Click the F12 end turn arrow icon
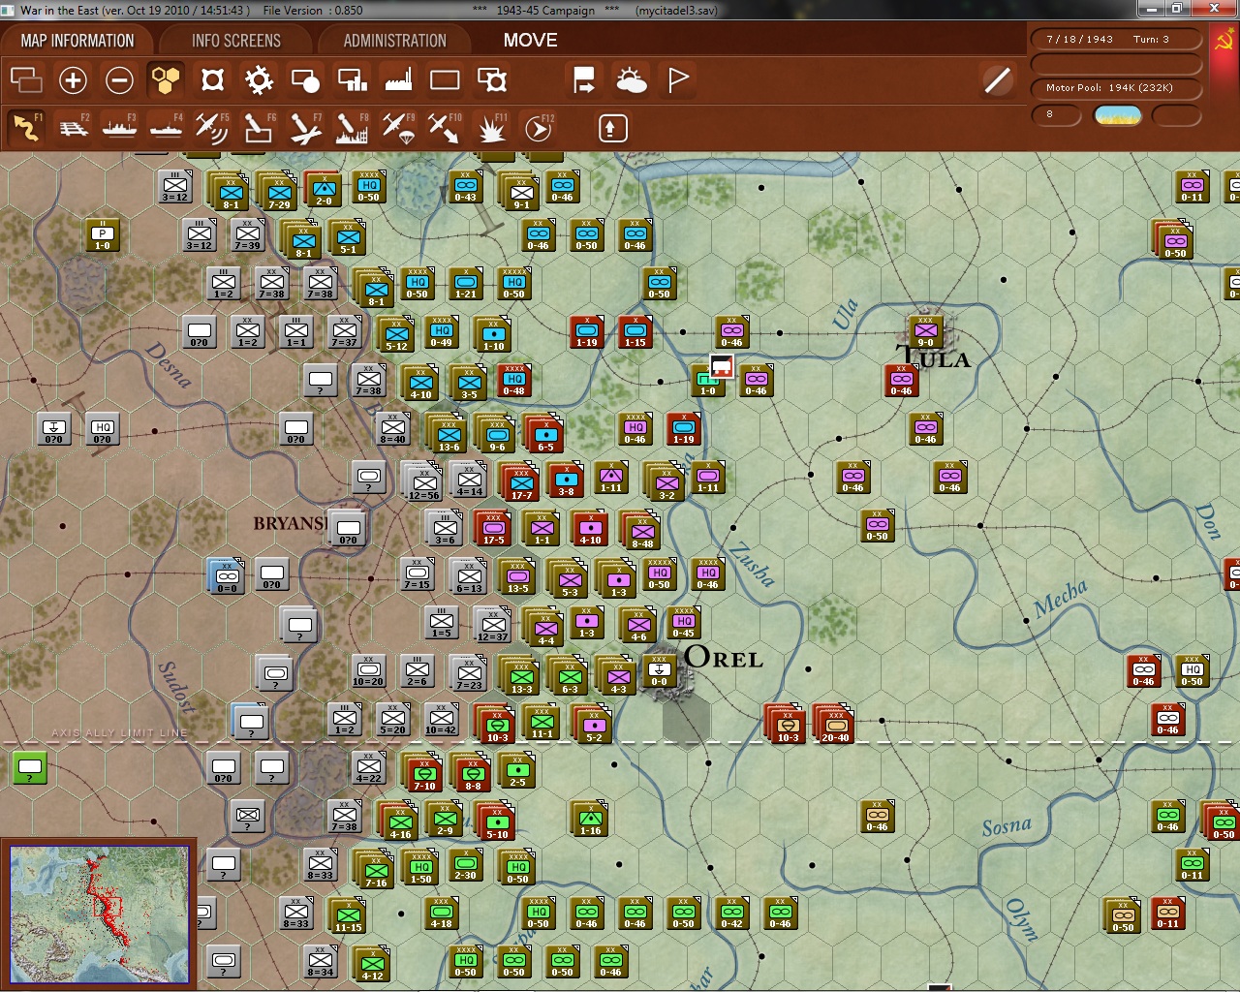Screen dimensions: 1240x992 click(538, 128)
